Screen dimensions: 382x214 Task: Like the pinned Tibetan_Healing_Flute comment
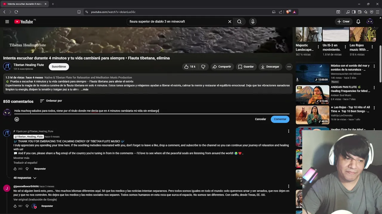click(15, 169)
